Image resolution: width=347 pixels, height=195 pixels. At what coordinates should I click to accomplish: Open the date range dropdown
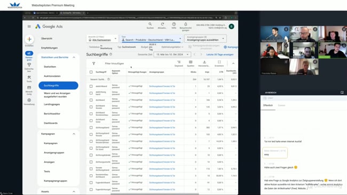[172, 54]
